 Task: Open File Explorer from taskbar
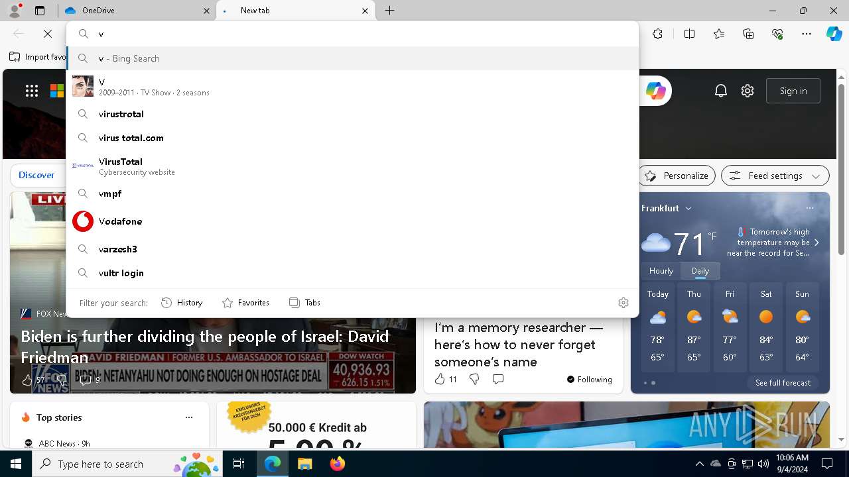coord(304,464)
